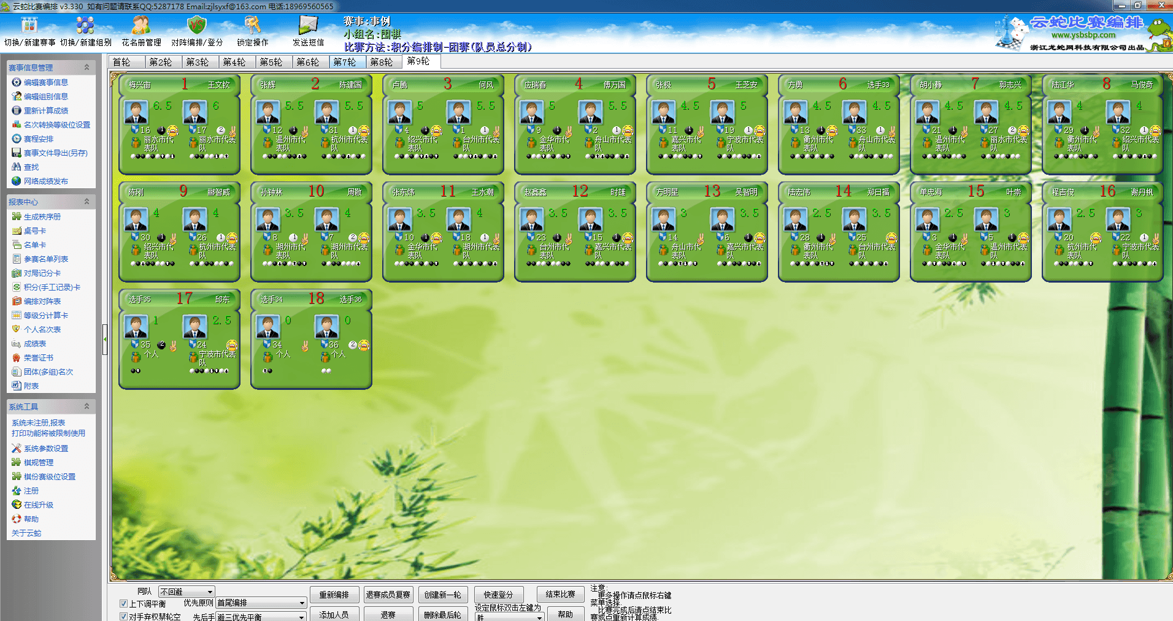Toggle the 对手弃权禁轮空 checkbox

pyautogui.click(x=124, y=617)
